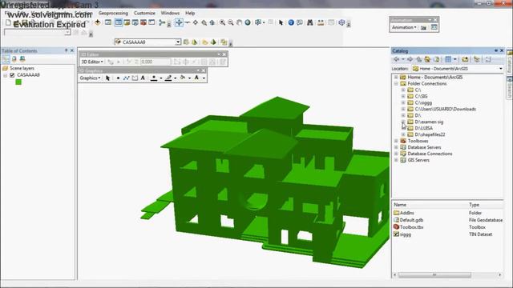Click Catalog back arrow icon
This screenshot has width=513, height=288.
pyautogui.click(x=397, y=59)
